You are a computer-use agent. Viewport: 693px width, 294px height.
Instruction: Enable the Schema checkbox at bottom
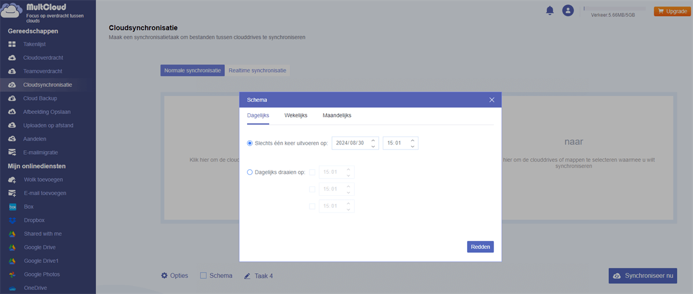[x=203, y=276]
